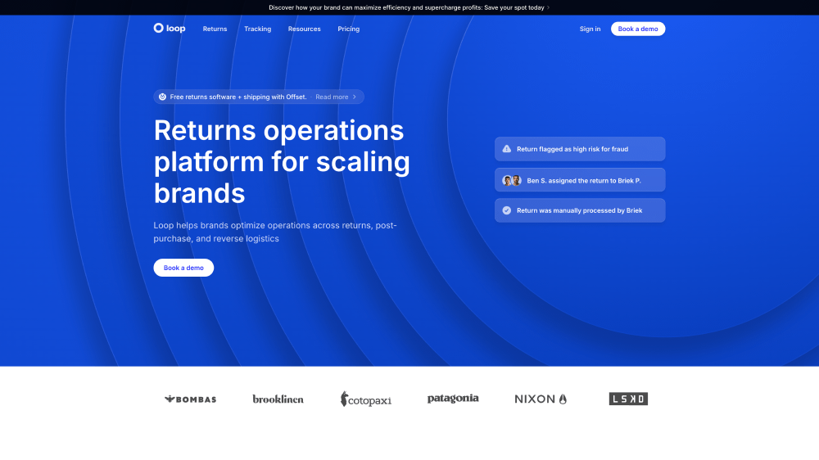Select the Ben S. assigned the return card
The width and height of the screenshot is (819, 460).
point(580,180)
